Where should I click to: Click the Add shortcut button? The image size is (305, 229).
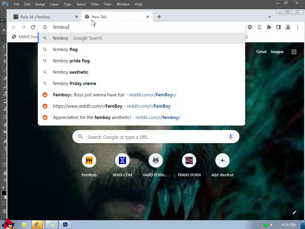(222, 165)
